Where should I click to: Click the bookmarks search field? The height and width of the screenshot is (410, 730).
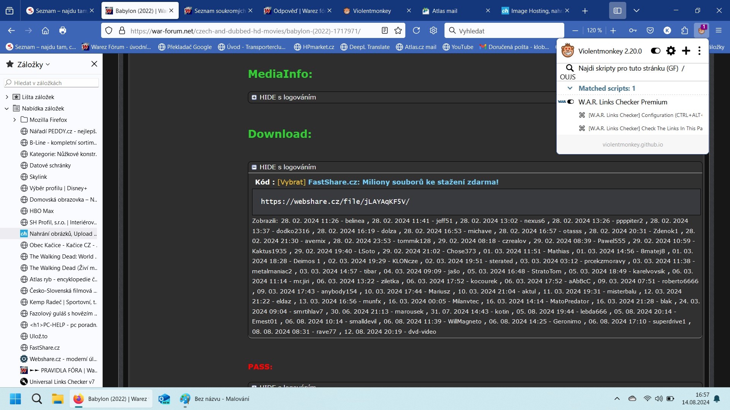[53, 83]
